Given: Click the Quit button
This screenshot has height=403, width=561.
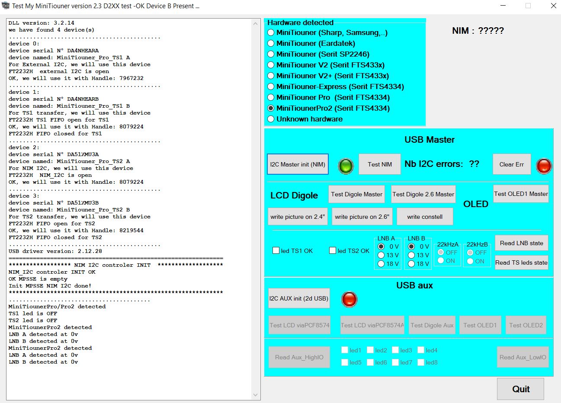Looking at the screenshot, I should point(521,389).
